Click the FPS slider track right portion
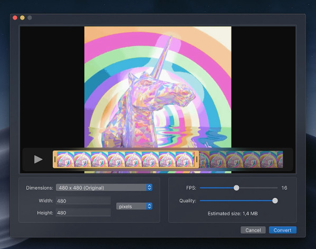316x249 pixels. pos(258,188)
